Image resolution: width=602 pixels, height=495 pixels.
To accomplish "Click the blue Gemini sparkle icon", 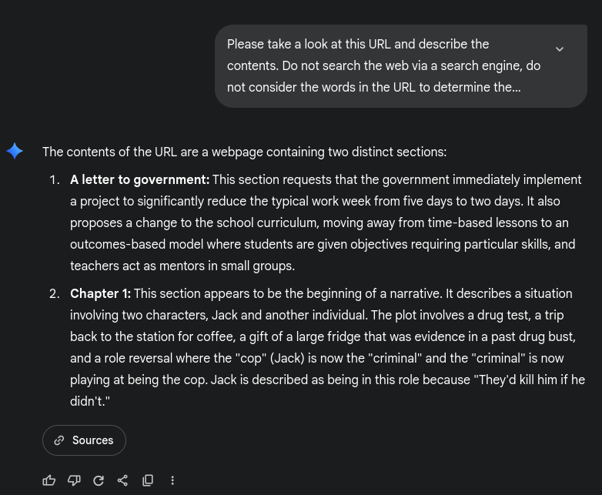I will pos(15,151).
